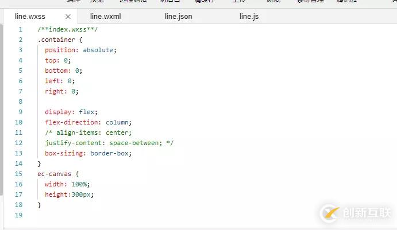Click line number 1 in the gutter

pos(20,29)
